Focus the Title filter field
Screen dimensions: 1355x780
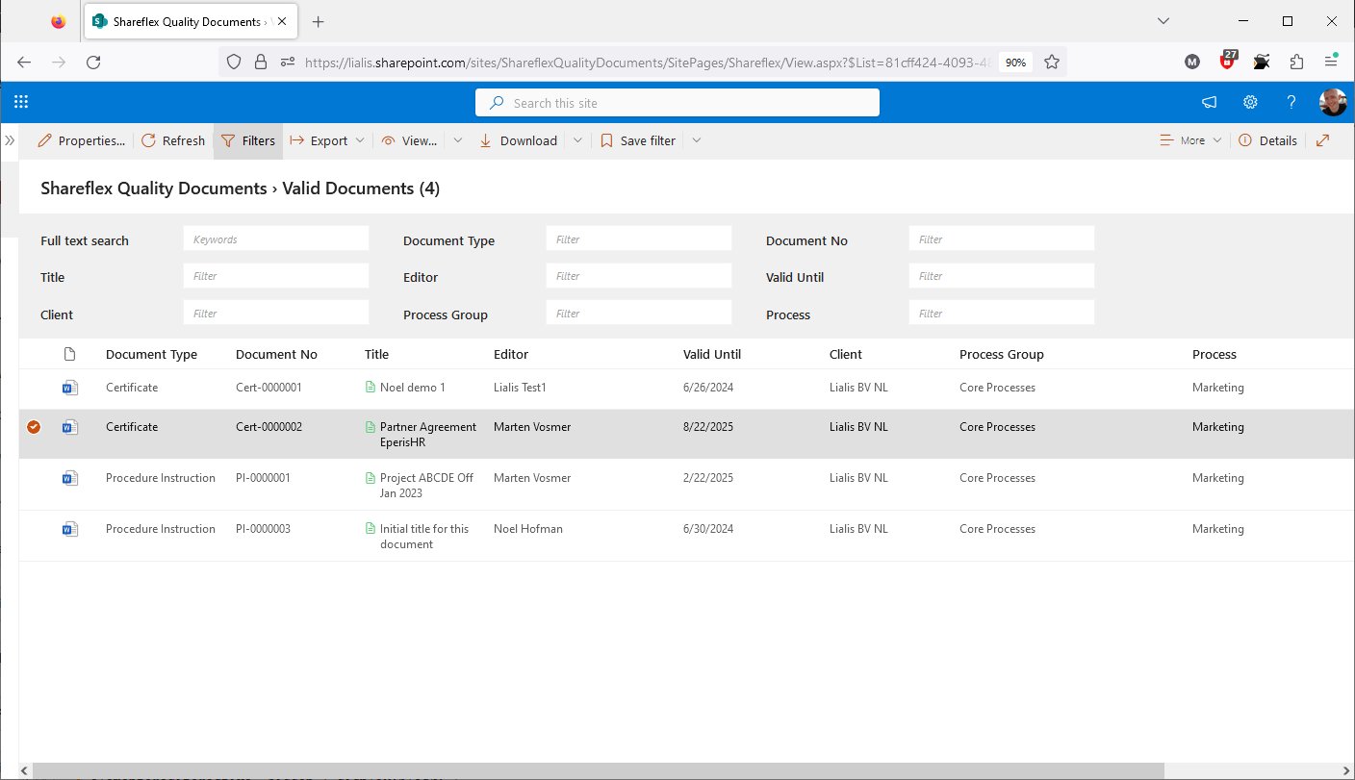pos(276,275)
